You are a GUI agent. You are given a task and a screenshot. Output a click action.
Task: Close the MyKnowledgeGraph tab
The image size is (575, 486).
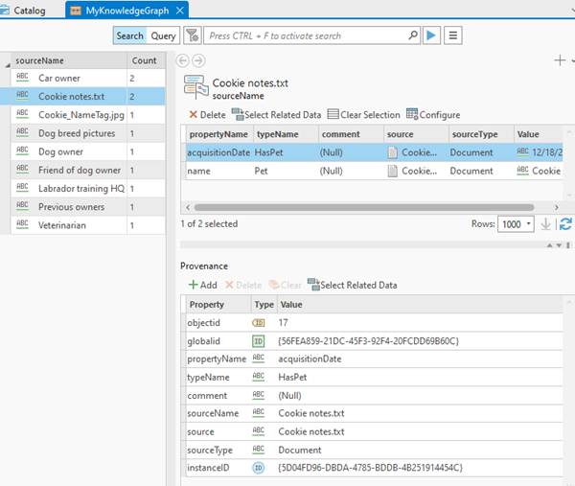[x=179, y=9]
